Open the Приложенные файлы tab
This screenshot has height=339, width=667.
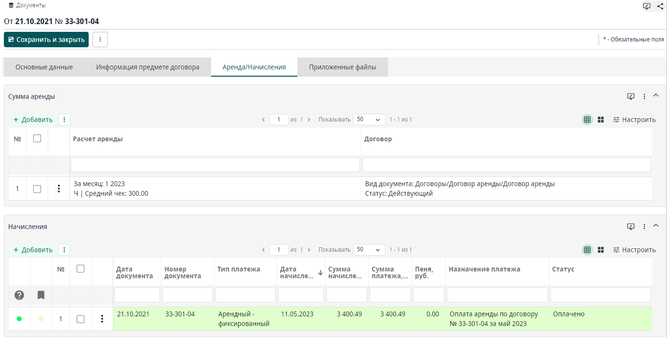tap(342, 67)
